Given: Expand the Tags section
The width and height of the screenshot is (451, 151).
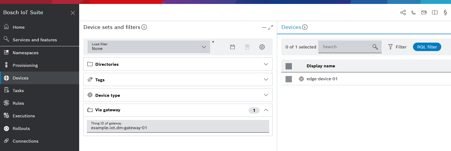Looking at the screenshot, I should 178,79.
